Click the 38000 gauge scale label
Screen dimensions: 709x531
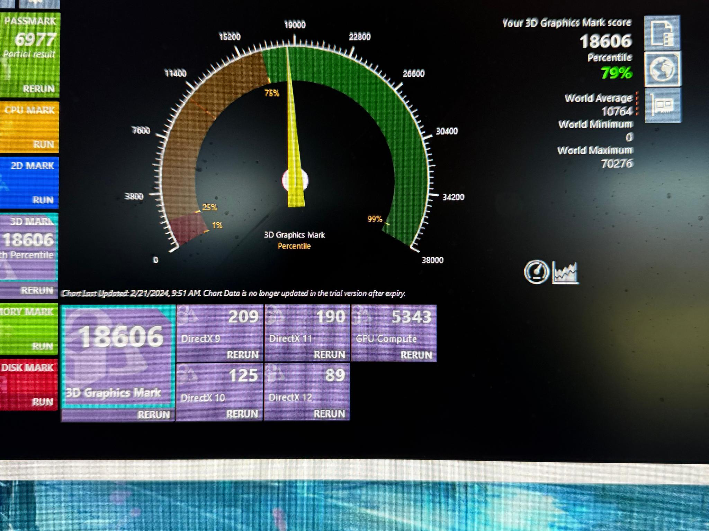432,260
